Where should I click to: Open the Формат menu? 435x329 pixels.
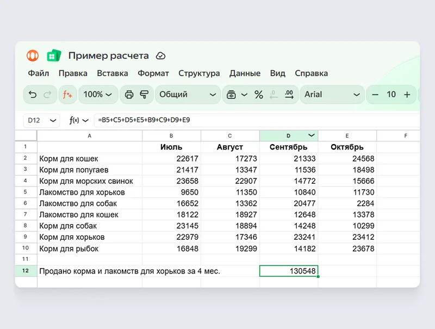(153, 73)
